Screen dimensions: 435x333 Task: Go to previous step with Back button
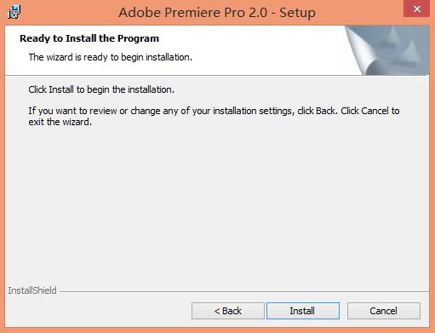pos(228,311)
